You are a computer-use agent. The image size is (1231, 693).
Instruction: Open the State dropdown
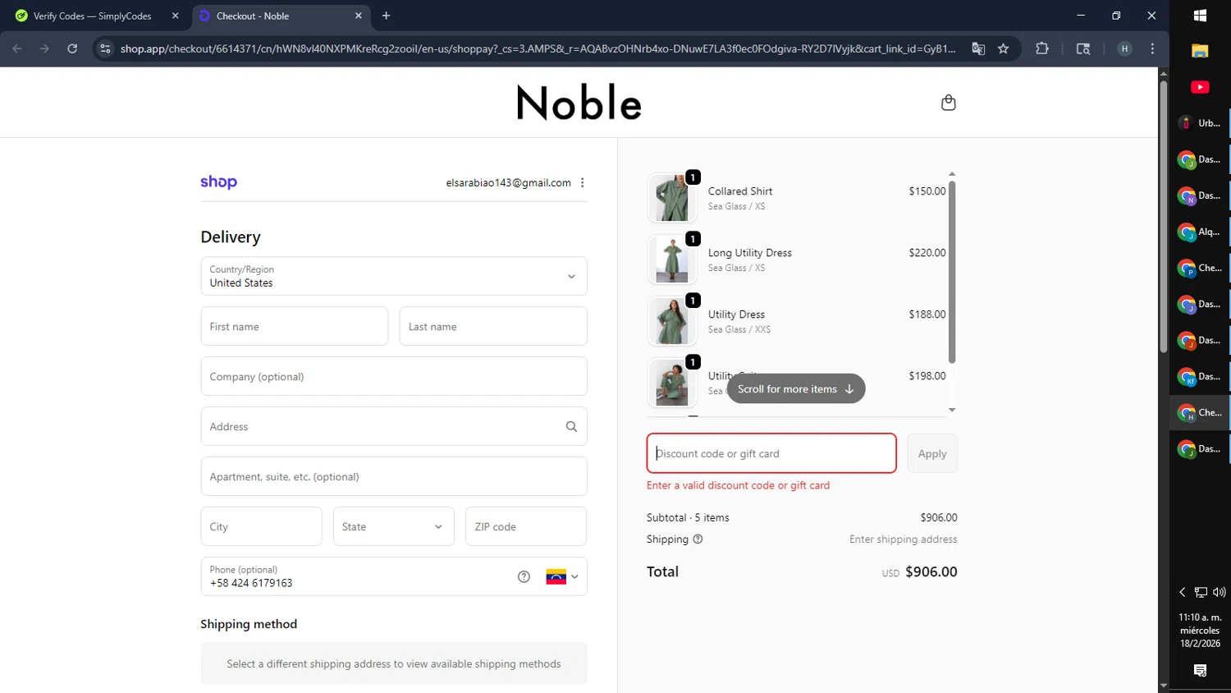pyautogui.click(x=393, y=526)
